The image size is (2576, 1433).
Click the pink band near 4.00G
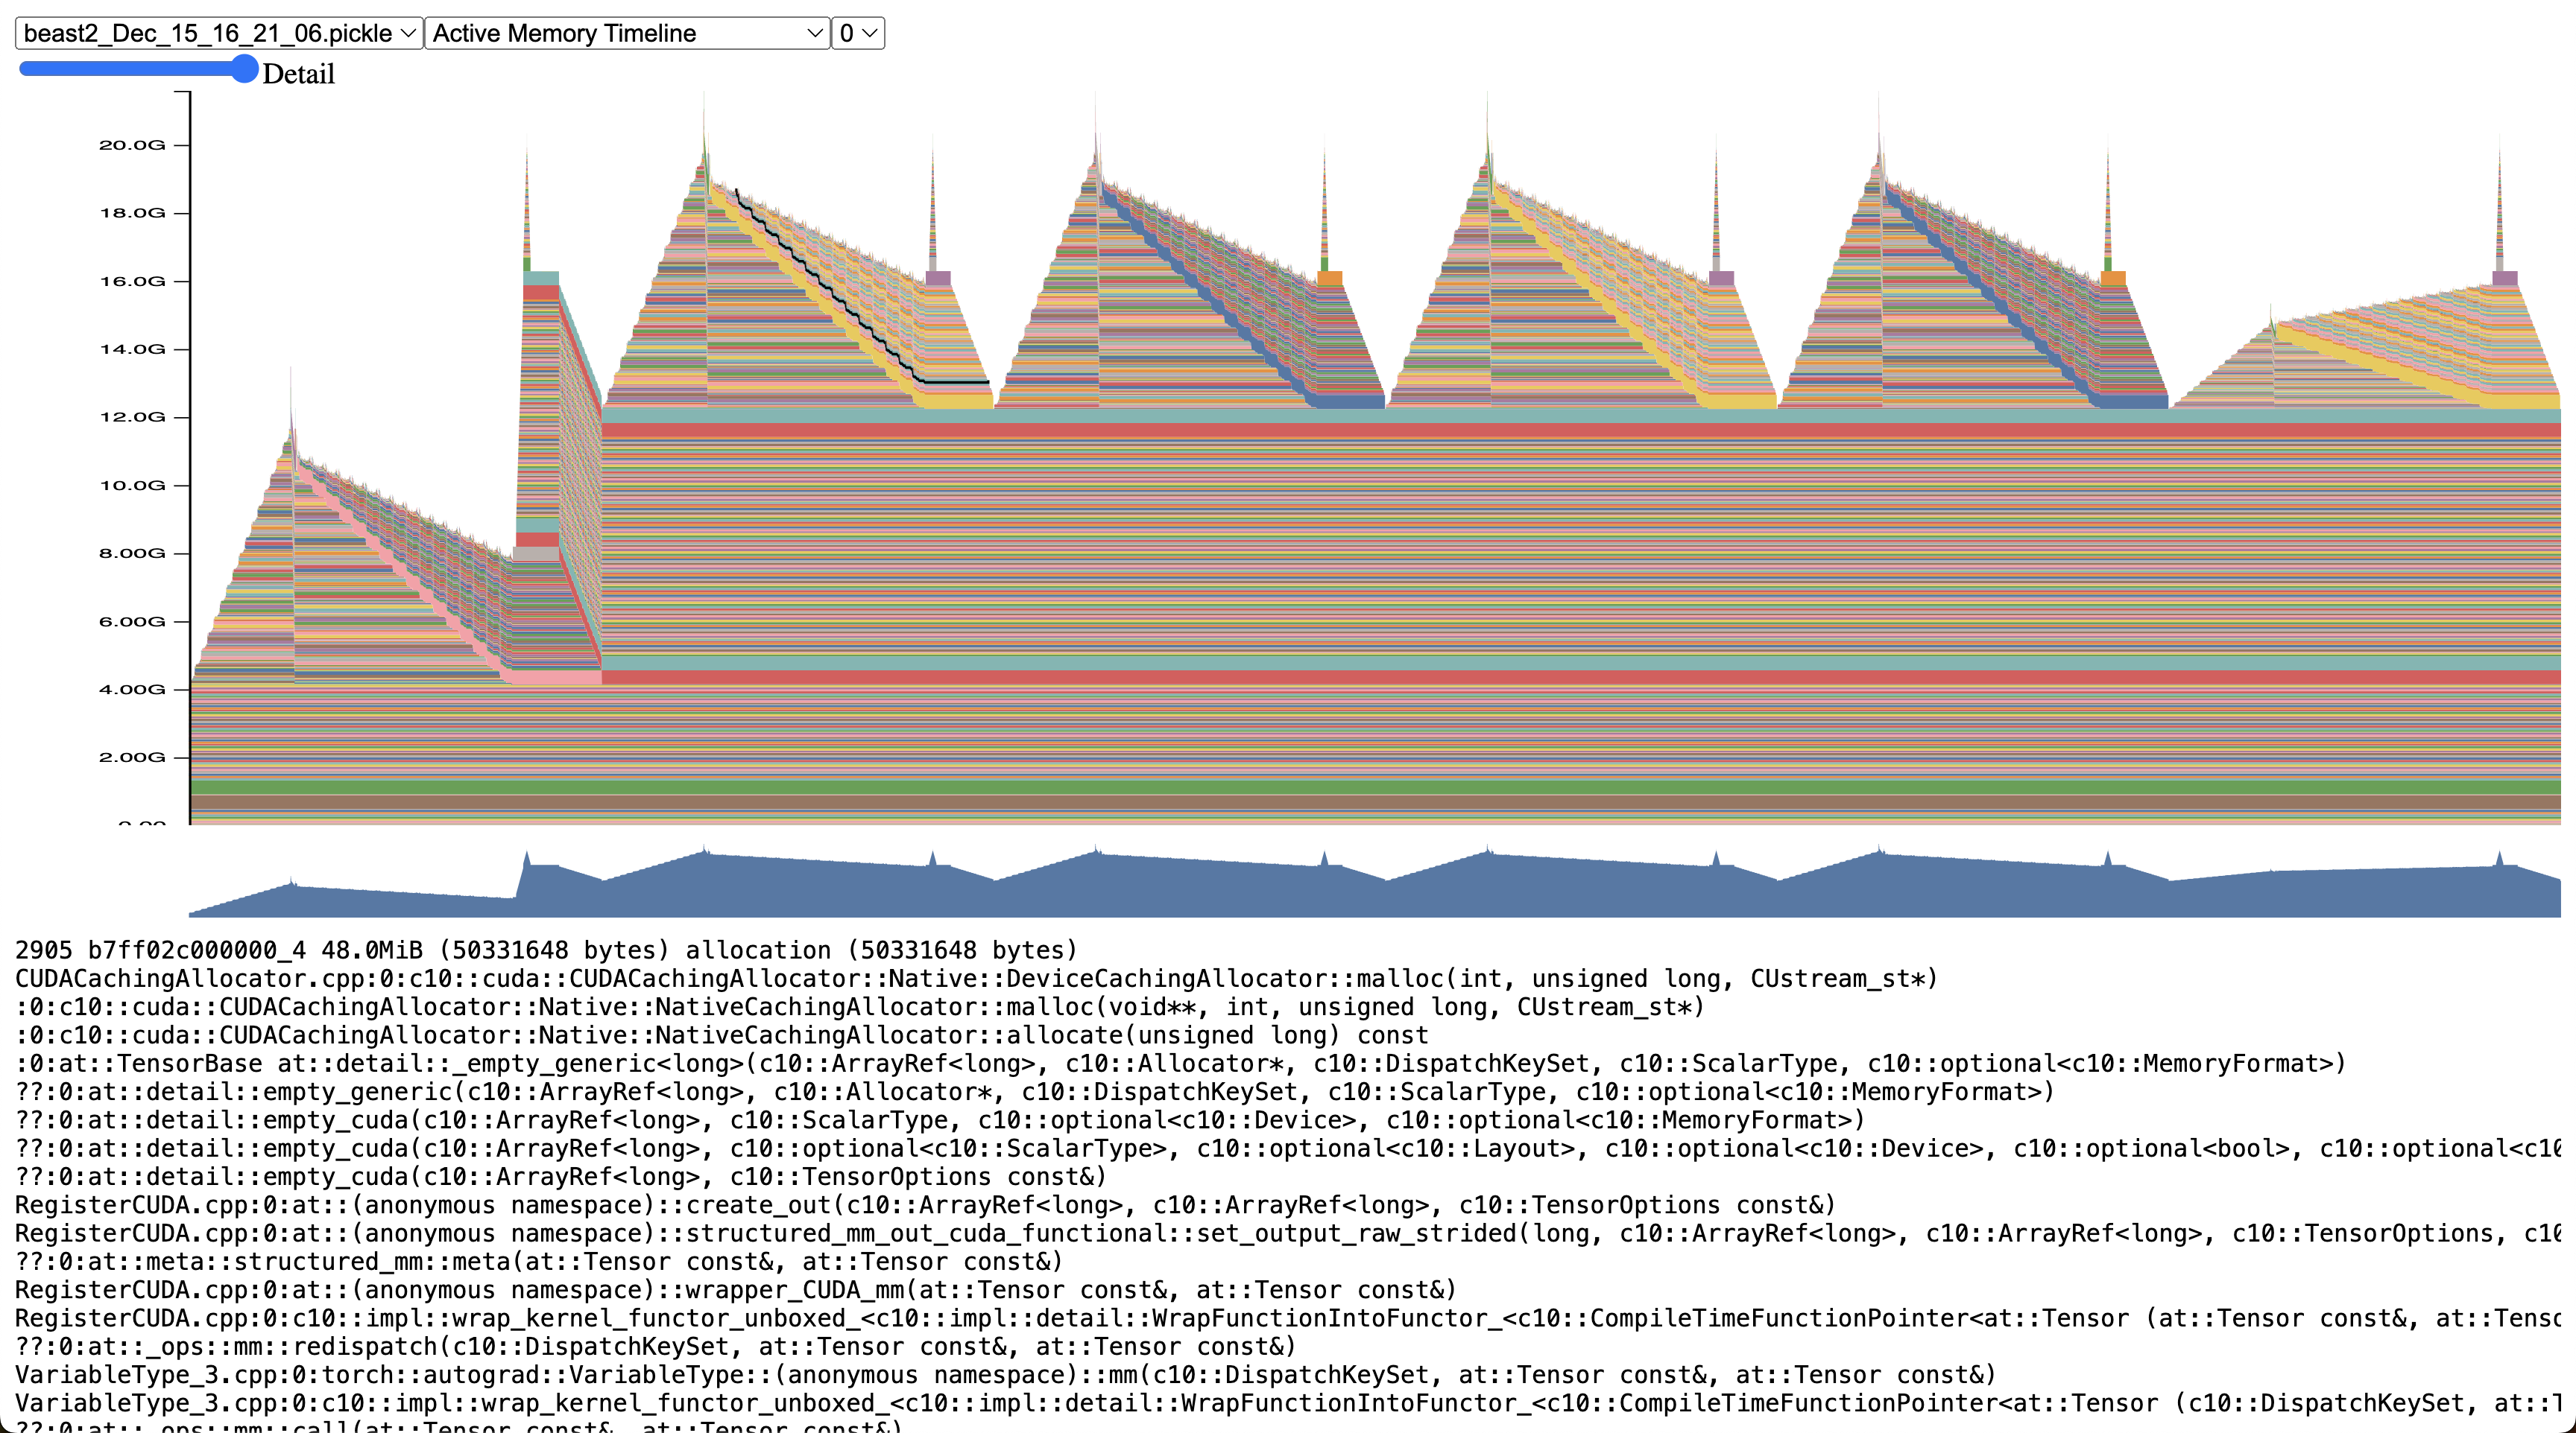(556, 678)
